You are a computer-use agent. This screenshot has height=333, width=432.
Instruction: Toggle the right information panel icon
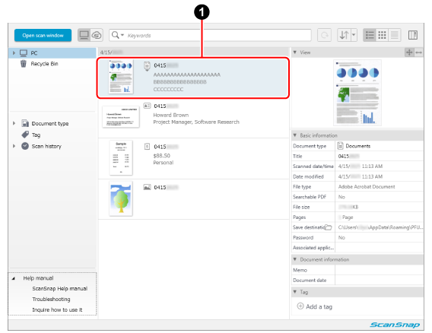click(x=413, y=35)
